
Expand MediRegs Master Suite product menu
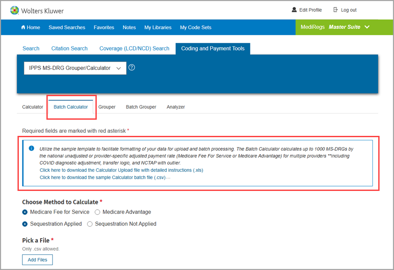click(x=336, y=27)
